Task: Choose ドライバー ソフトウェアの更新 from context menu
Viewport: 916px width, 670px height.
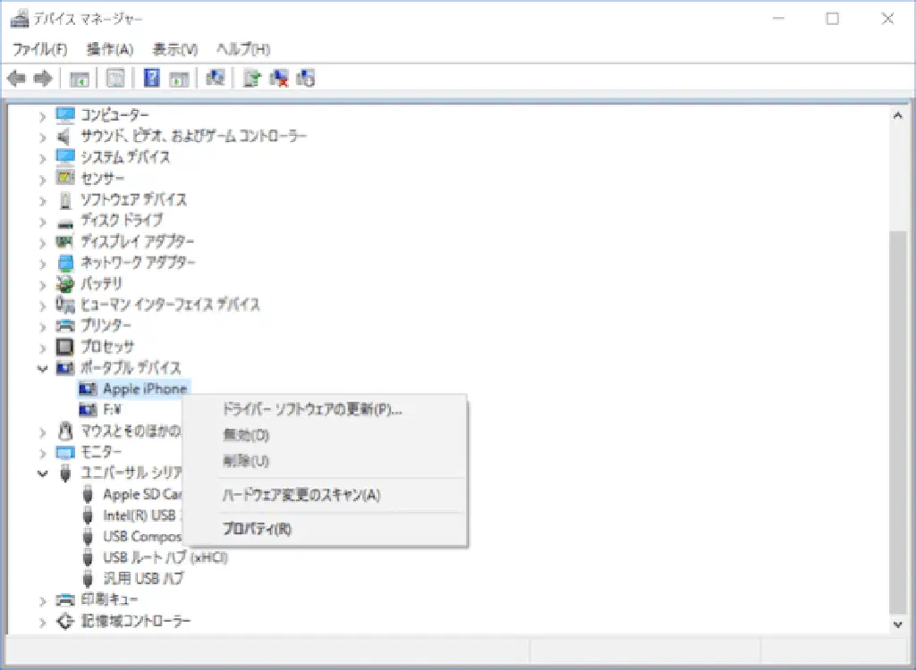Action: coord(311,409)
